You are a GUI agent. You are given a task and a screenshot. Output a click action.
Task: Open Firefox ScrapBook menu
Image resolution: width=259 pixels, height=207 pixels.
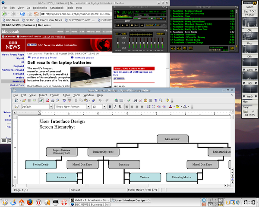(57, 8)
